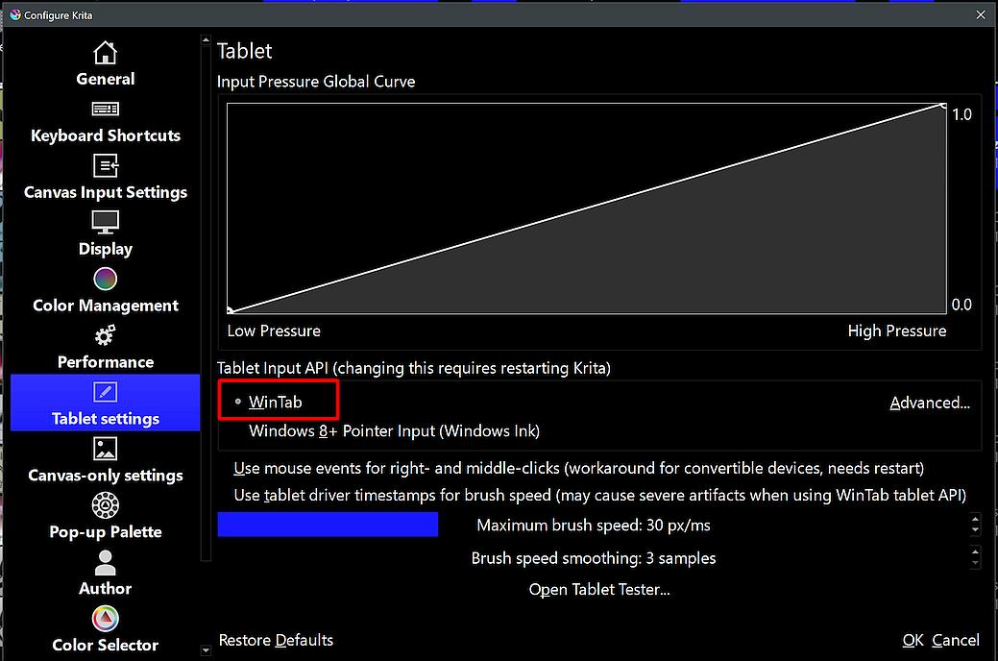Click the 'Low Pressure' axis label
998x661 pixels.
tap(274, 331)
